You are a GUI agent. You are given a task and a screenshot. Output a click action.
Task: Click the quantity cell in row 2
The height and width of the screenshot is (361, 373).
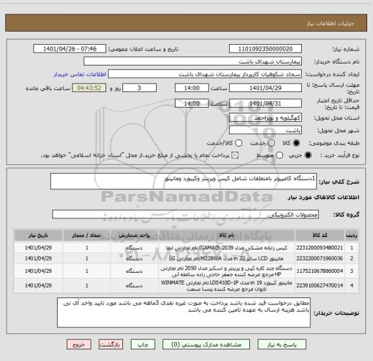coord(87,259)
